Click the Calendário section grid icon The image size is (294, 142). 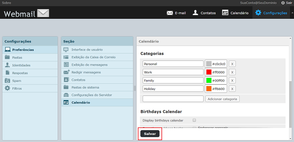point(66,103)
